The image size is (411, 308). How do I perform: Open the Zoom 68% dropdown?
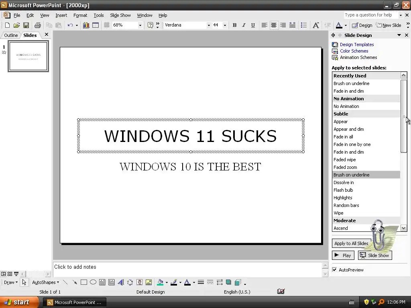click(140, 25)
